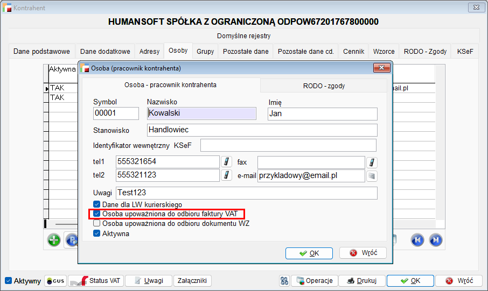This screenshot has height=291, width=488.
Task: Click the green plus add-person icon
Action: click(x=54, y=240)
